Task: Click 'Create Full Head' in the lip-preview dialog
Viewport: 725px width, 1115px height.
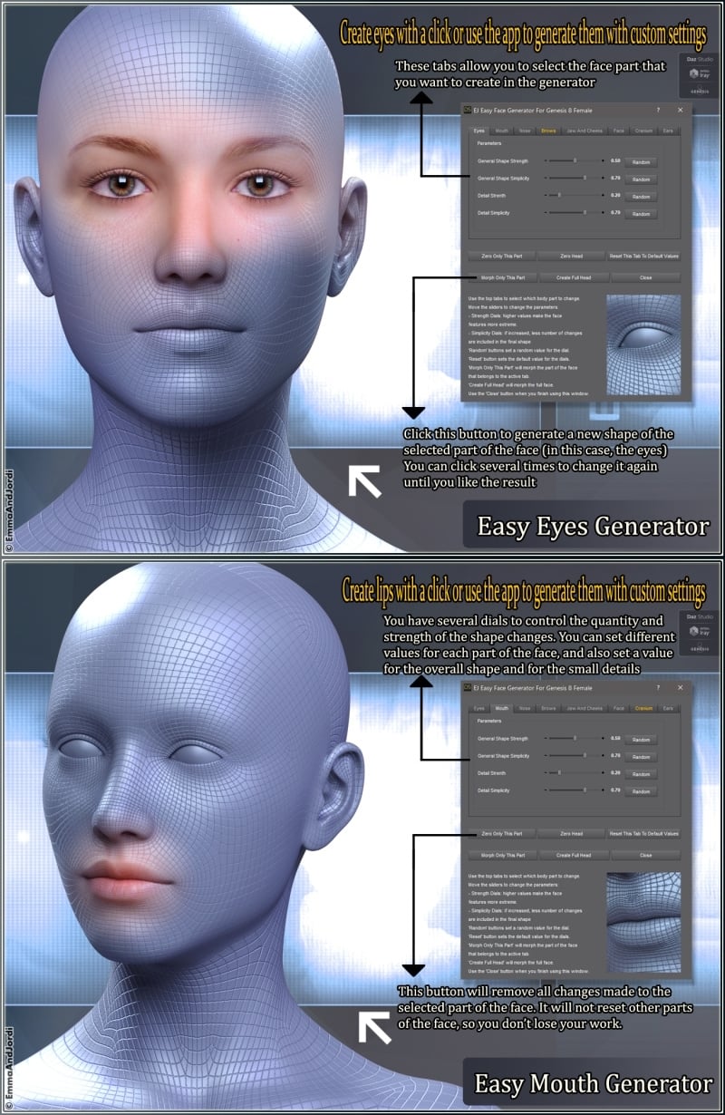Action: 574,855
